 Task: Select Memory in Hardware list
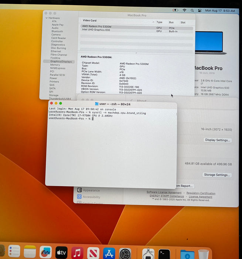pos(55,65)
